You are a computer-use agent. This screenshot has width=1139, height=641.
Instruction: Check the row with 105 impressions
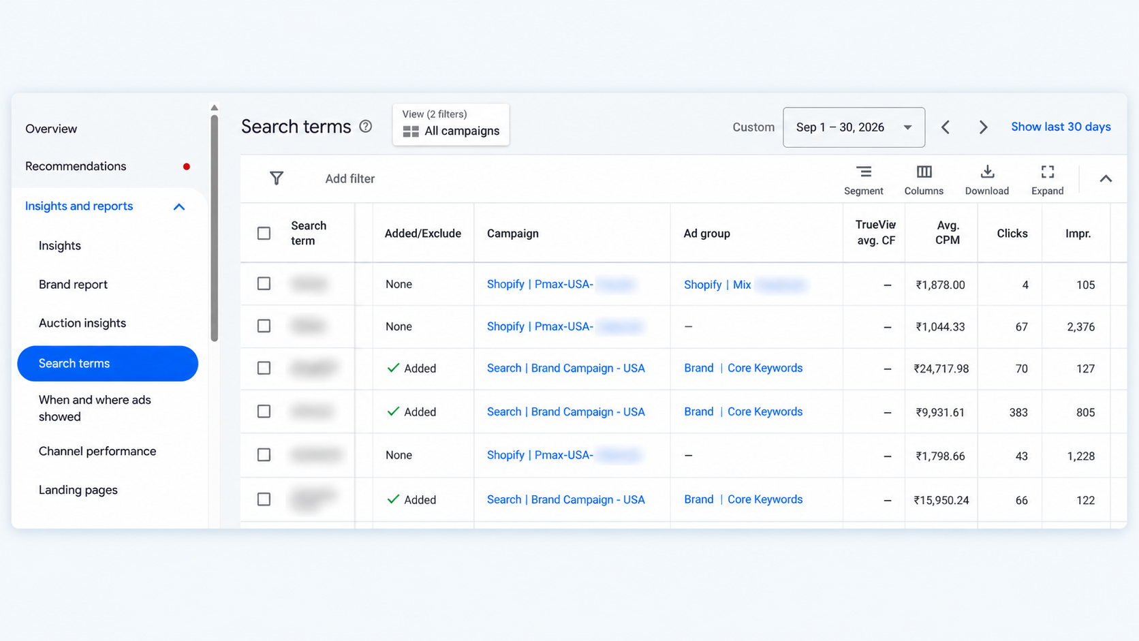point(264,283)
